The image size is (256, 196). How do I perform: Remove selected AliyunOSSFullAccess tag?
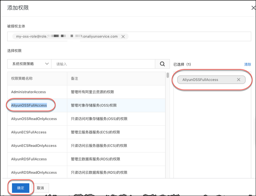[x=239, y=80]
